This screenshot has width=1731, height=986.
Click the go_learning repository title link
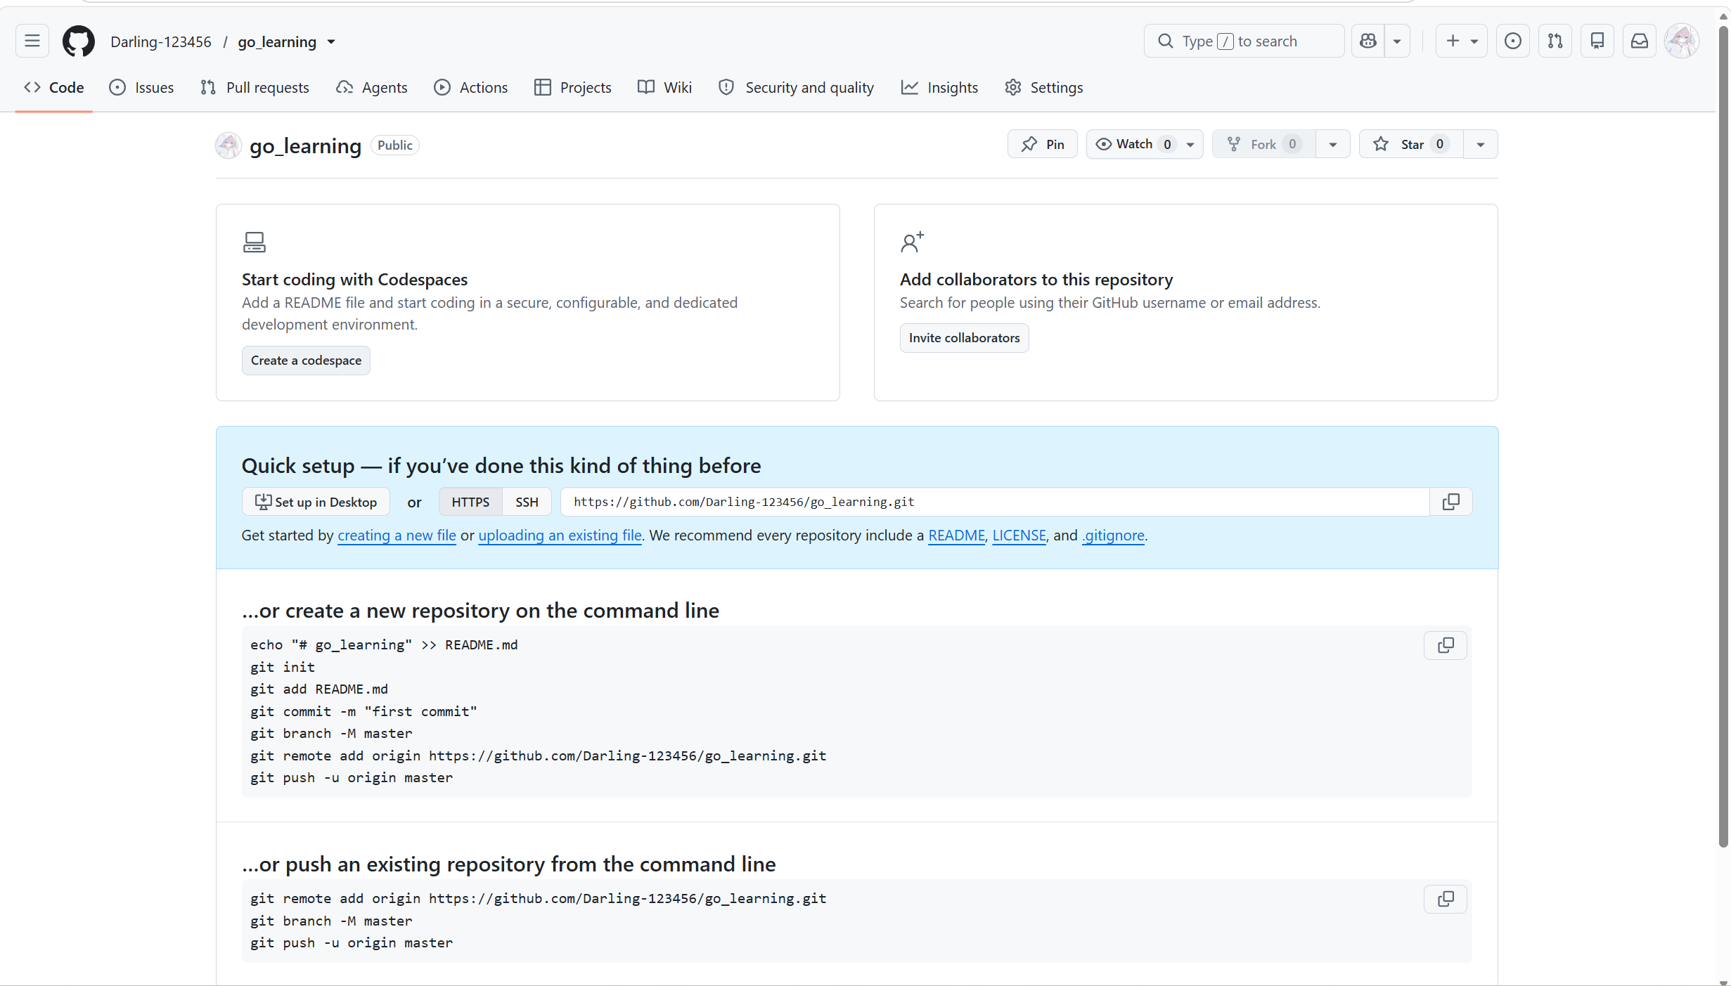[x=305, y=145]
